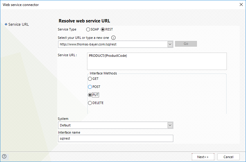Close the Web service connector dialog
246x162 pixels.
pyautogui.click(x=241, y=4)
